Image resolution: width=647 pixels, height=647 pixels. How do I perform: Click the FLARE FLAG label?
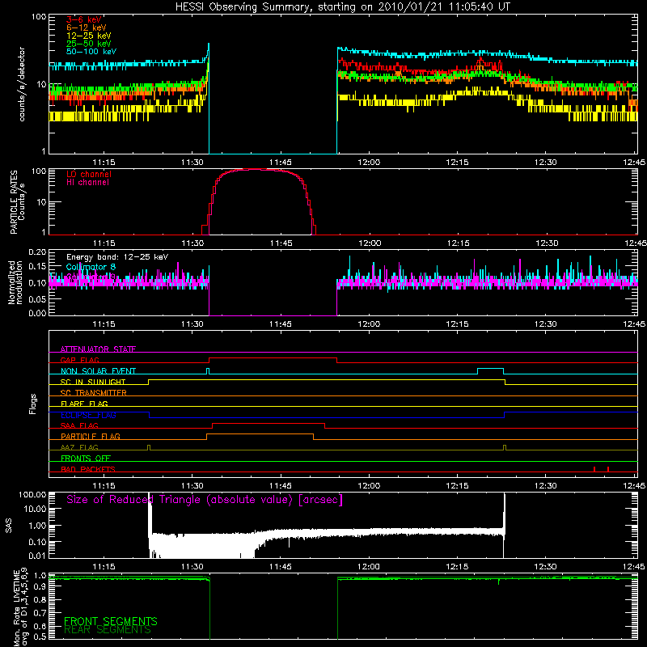click(84, 404)
